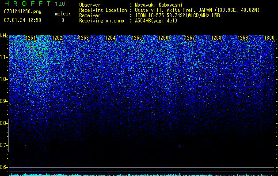The height and width of the screenshot is (176, 278).
Task: Click the 0.8 frequency axis label
Action: [4, 123]
